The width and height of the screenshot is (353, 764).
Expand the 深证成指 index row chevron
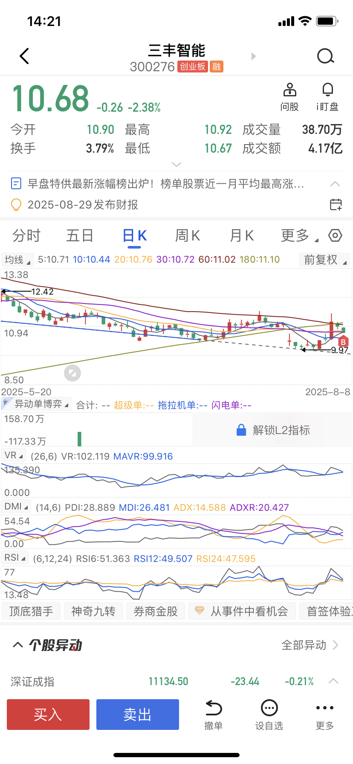tap(334, 681)
